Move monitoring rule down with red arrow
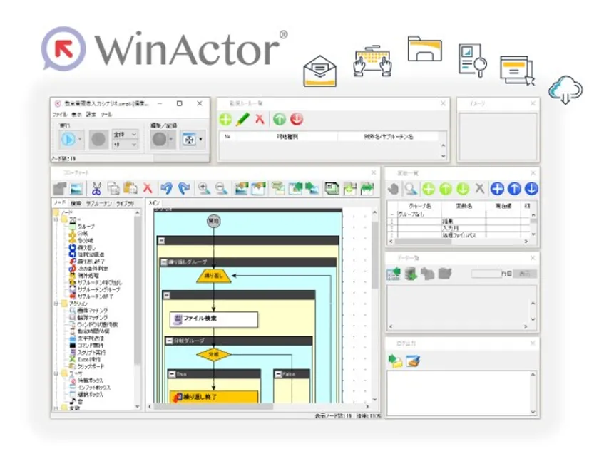This screenshot has width=599, height=476. [x=297, y=120]
